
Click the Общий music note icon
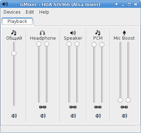pyautogui.click(x=14, y=33)
